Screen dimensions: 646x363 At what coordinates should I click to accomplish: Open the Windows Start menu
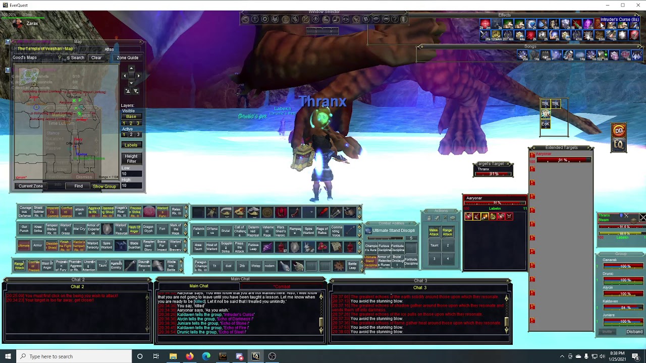tap(8, 356)
